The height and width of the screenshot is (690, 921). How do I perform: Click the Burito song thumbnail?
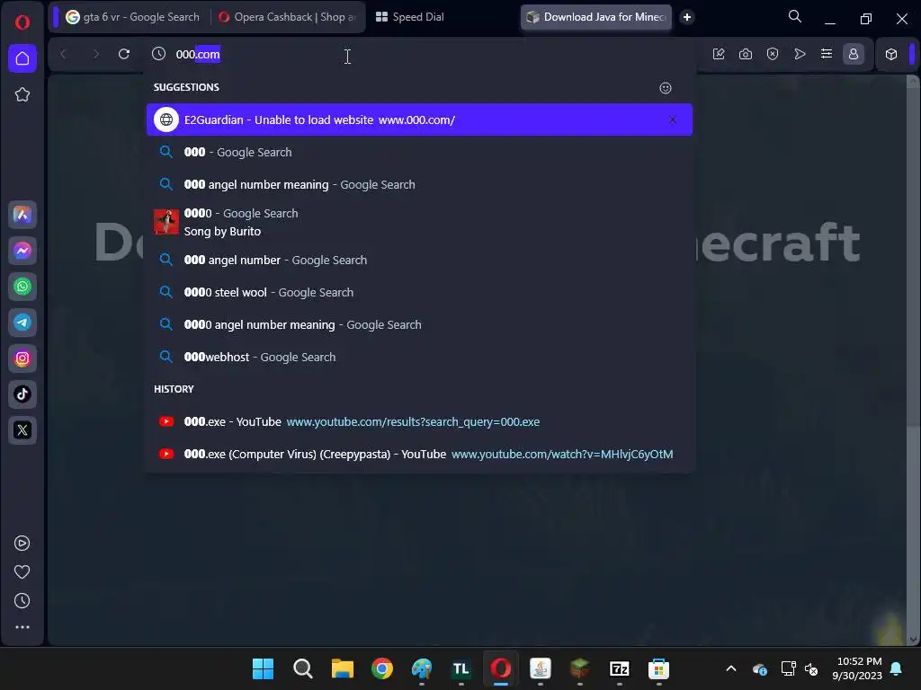166,223
